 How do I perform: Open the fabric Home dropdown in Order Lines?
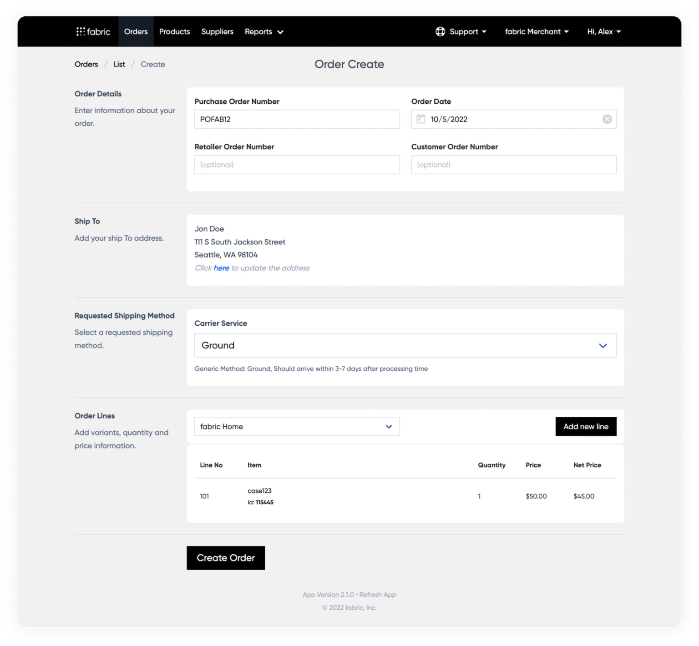389,426
